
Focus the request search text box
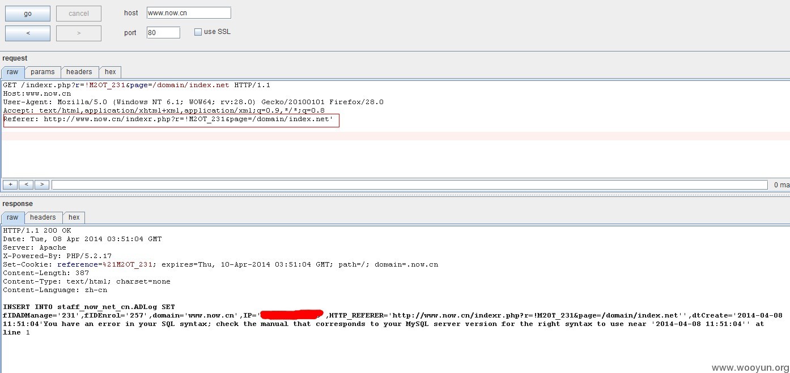coord(410,185)
